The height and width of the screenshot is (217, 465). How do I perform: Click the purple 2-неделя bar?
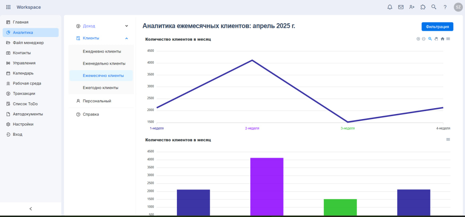point(267,187)
